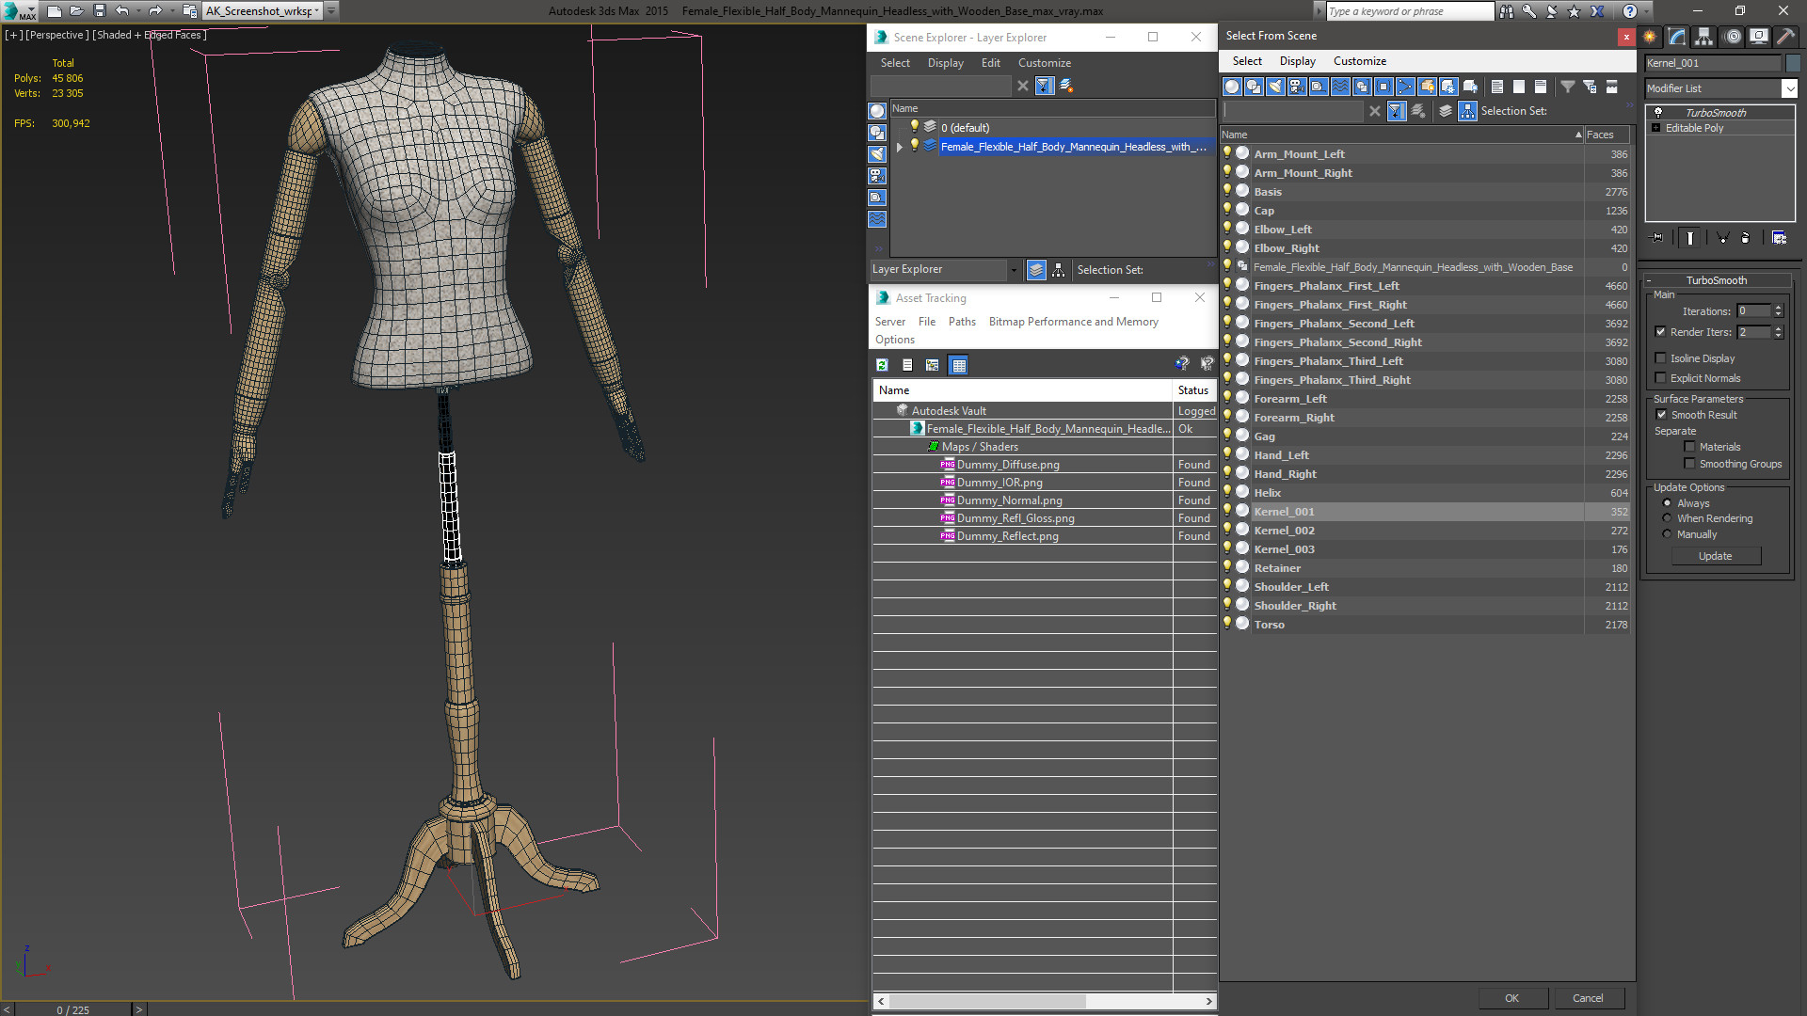Click Cancel button in Select From Scene
The width and height of the screenshot is (1807, 1016).
point(1588,998)
